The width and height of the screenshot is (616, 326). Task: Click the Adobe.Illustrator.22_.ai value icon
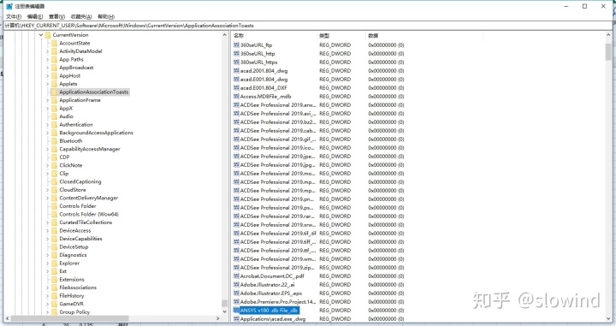point(236,285)
